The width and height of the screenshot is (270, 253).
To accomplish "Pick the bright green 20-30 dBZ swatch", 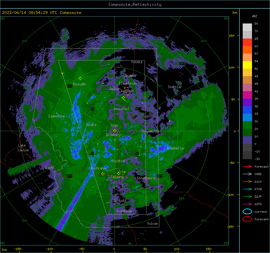I will pos(247,125).
